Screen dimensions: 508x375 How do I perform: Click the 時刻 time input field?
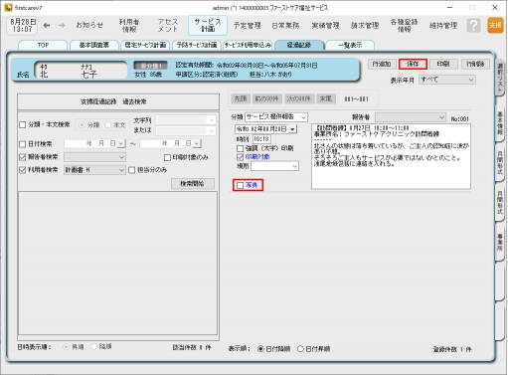[x=261, y=139]
